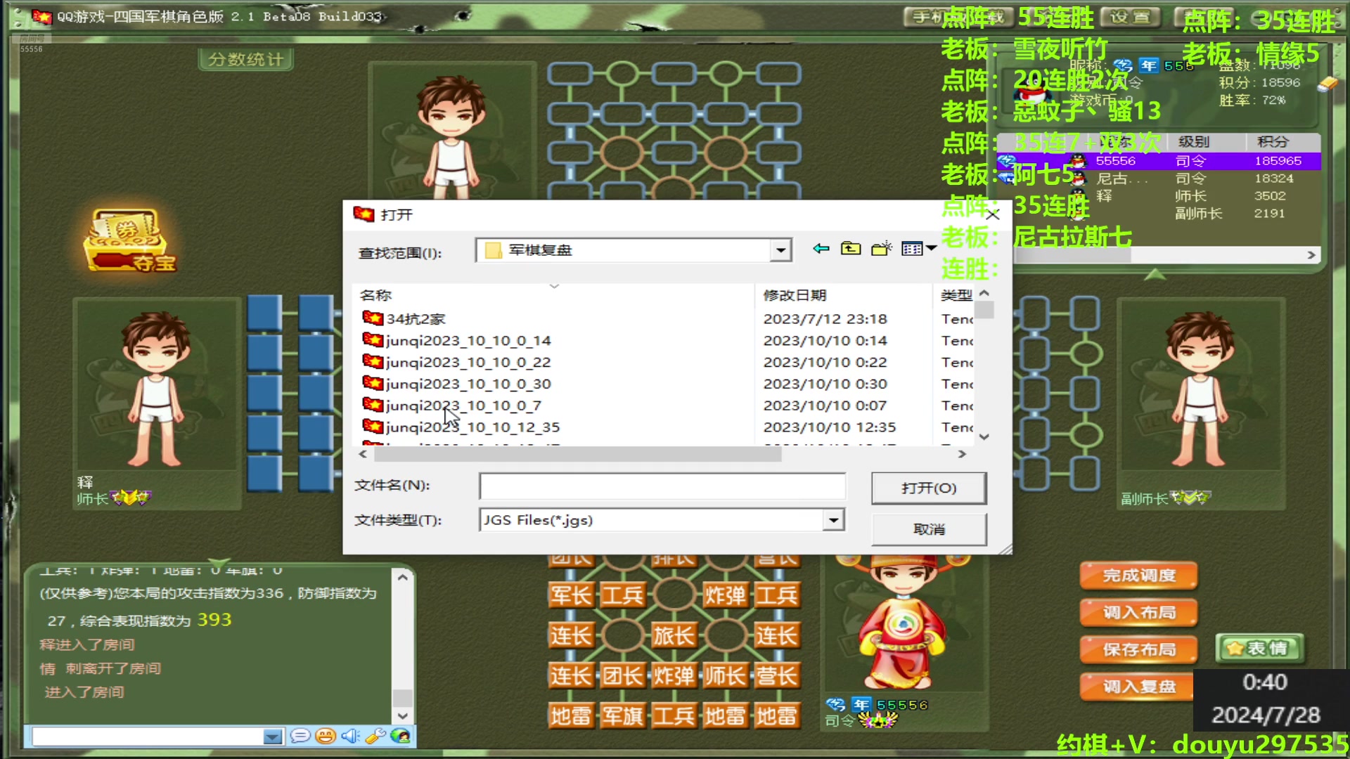Click the globe-with-person icon in chat bar

[x=400, y=737]
